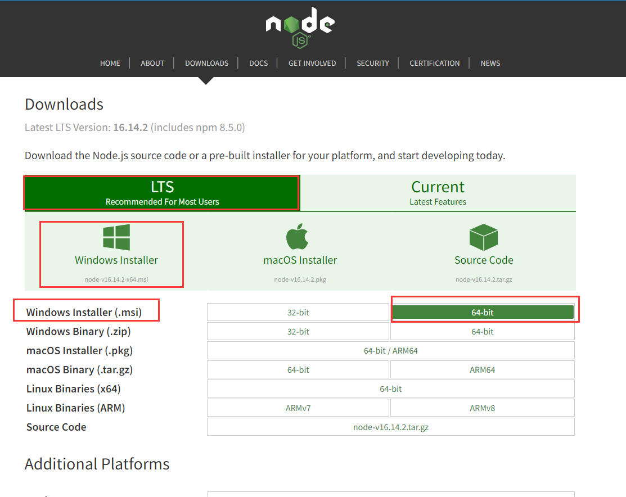Image resolution: width=626 pixels, height=497 pixels.
Task: Open GET INVOLVED in navigation
Action: [312, 63]
